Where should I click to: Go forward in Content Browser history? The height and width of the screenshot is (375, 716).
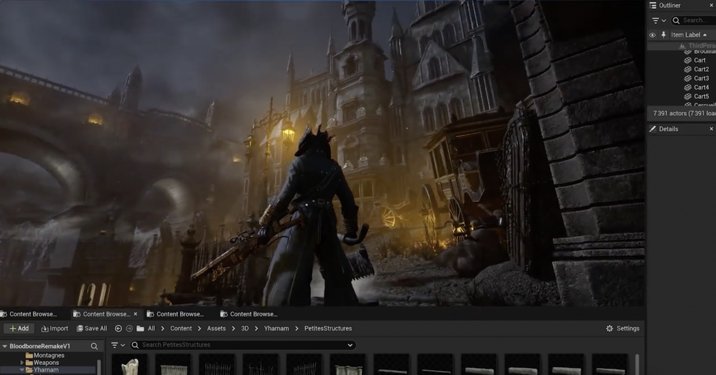tap(129, 329)
